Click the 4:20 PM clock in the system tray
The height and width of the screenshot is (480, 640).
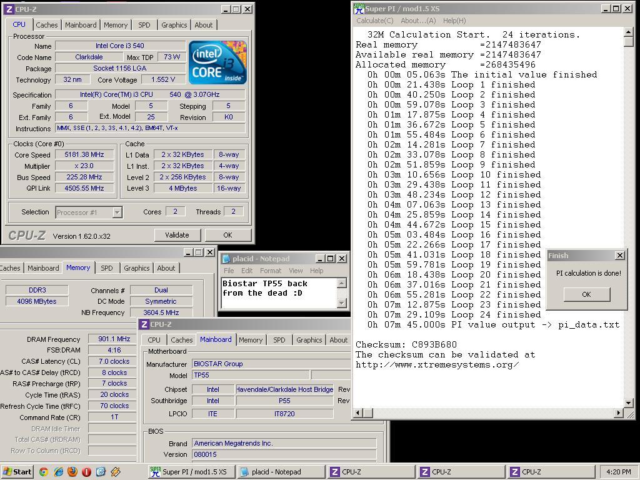(x=617, y=472)
